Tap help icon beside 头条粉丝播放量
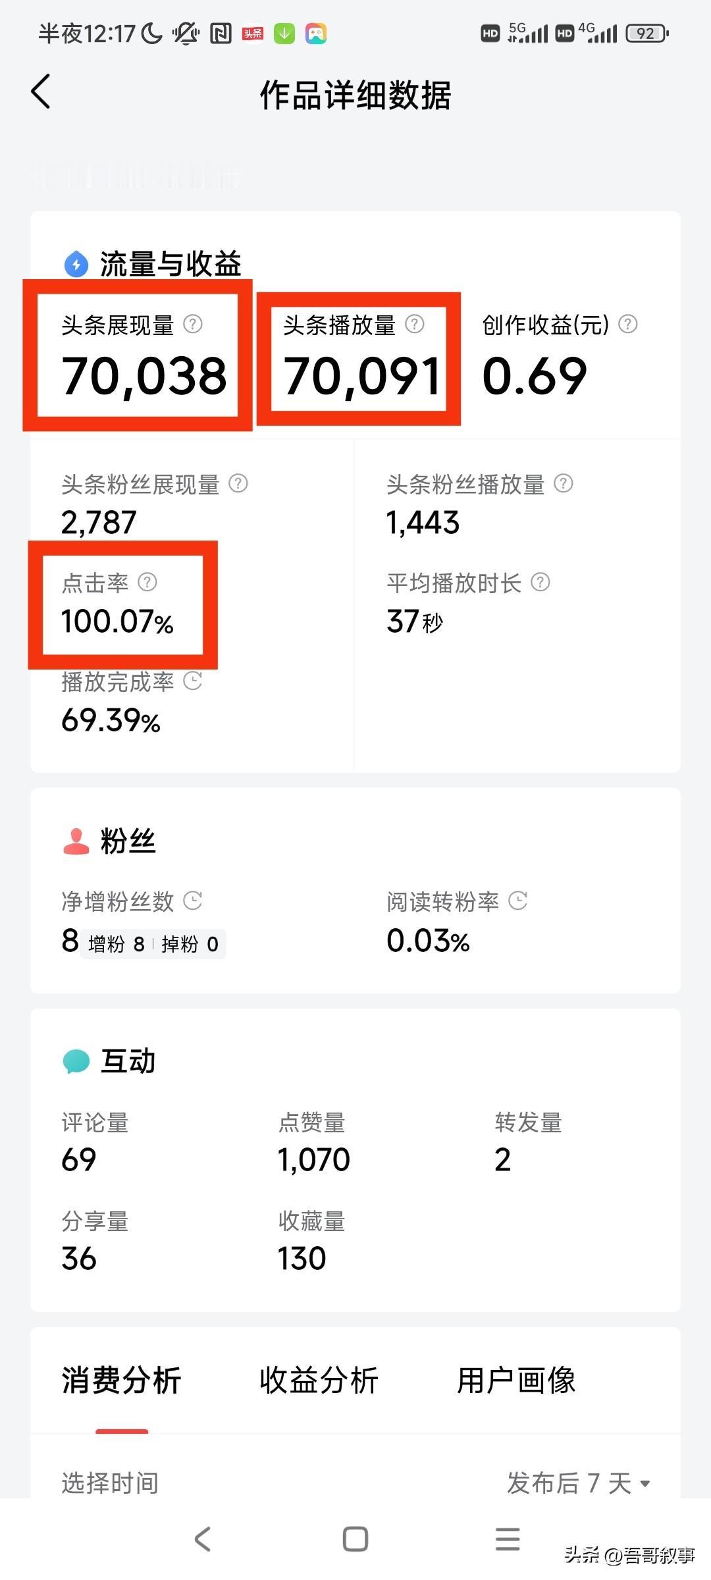This screenshot has width=711, height=1580. (x=564, y=484)
